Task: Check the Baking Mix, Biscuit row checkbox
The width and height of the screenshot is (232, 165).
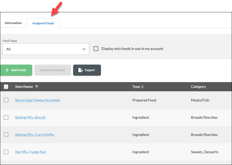Action: pyautogui.click(x=6, y=117)
